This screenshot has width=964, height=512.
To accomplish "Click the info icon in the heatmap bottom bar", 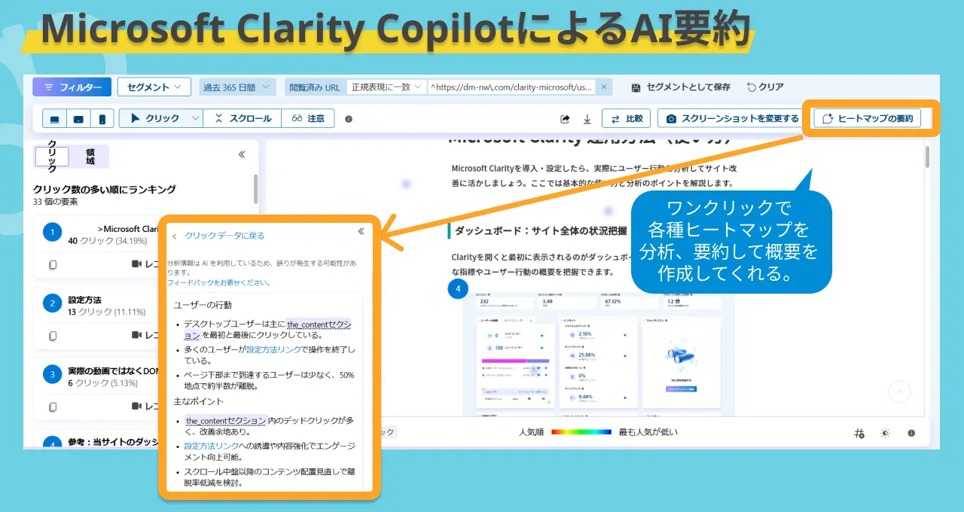I will pyautogui.click(x=911, y=433).
